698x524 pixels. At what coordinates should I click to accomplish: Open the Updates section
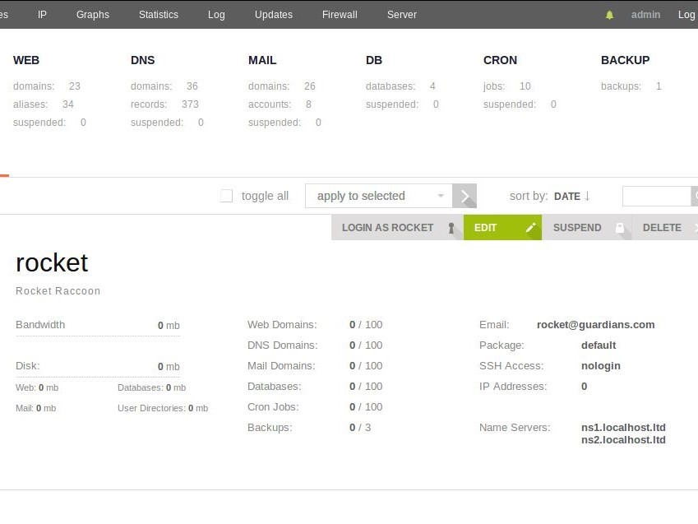(x=273, y=15)
